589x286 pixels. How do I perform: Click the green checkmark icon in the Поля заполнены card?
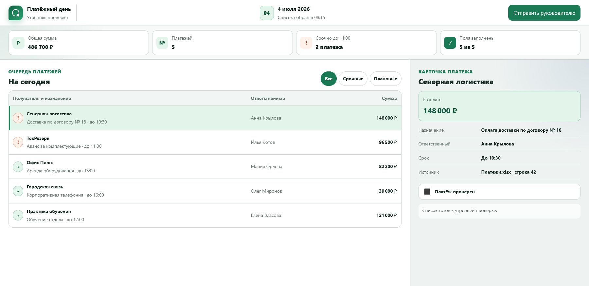pos(450,43)
